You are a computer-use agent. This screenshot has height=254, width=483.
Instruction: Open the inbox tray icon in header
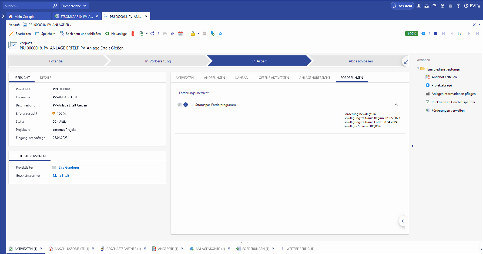[427, 6]
